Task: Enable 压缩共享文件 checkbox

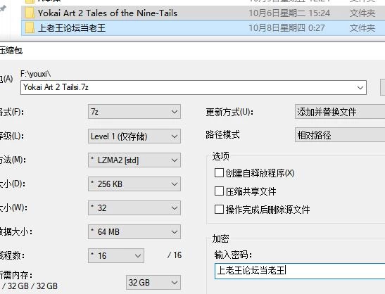Action: click(219, 191)
